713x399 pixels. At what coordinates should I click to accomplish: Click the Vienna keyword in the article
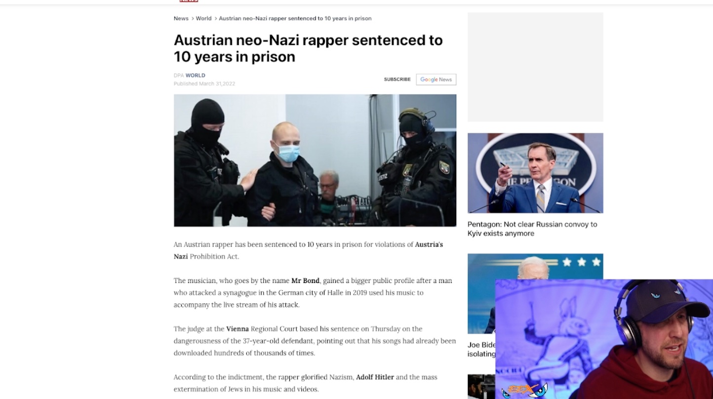[x=238, y=329]
